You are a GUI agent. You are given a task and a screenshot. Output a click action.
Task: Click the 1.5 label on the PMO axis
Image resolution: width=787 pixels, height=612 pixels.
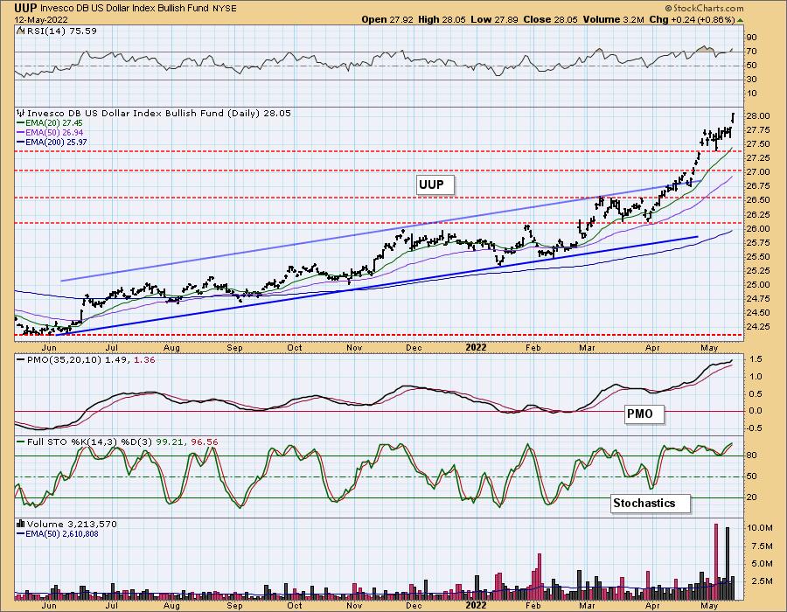[x=756, y=359]
